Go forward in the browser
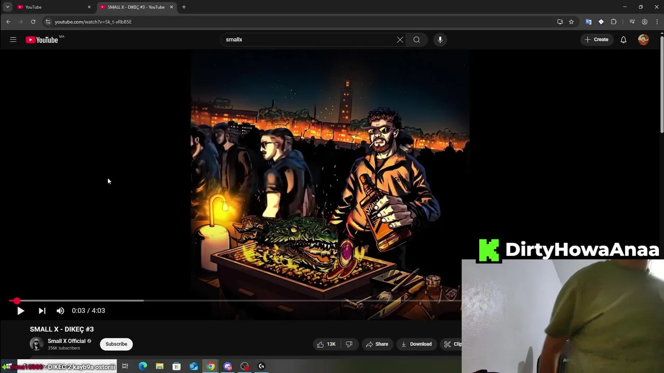This screenshot has height=373, width=664. (x=21, y=22)
